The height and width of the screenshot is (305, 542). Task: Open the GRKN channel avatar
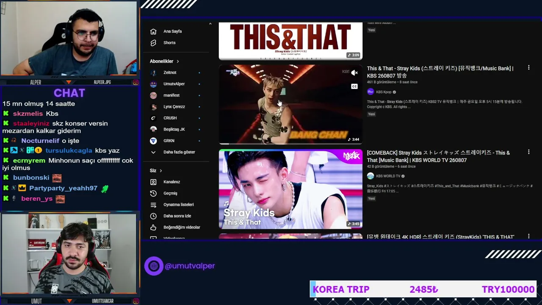coord(153,141)
